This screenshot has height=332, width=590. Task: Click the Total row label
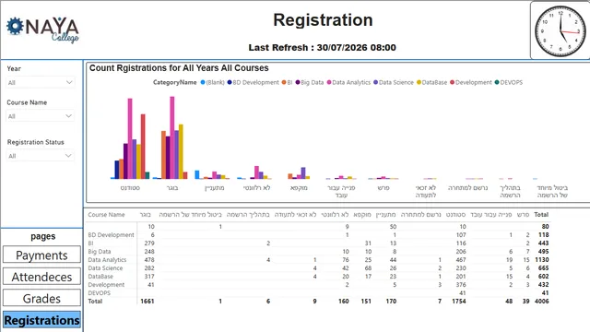click(x=95, y=302)
